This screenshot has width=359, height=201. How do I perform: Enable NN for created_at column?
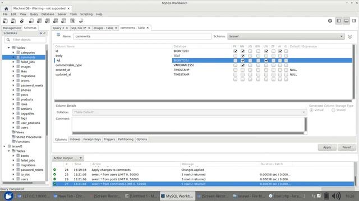tap(243, 70)
